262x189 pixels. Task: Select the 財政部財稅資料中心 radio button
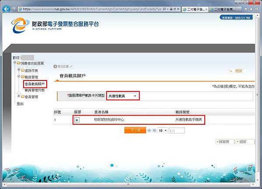pyautogui.click(x=77, y=120)
